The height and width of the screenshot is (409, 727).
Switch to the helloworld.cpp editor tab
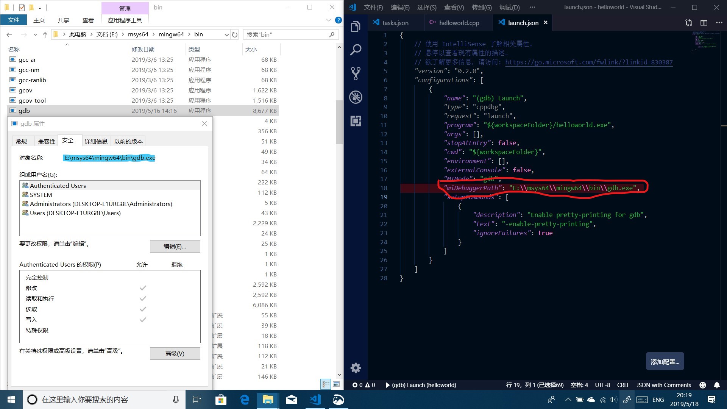coord(459,23)
